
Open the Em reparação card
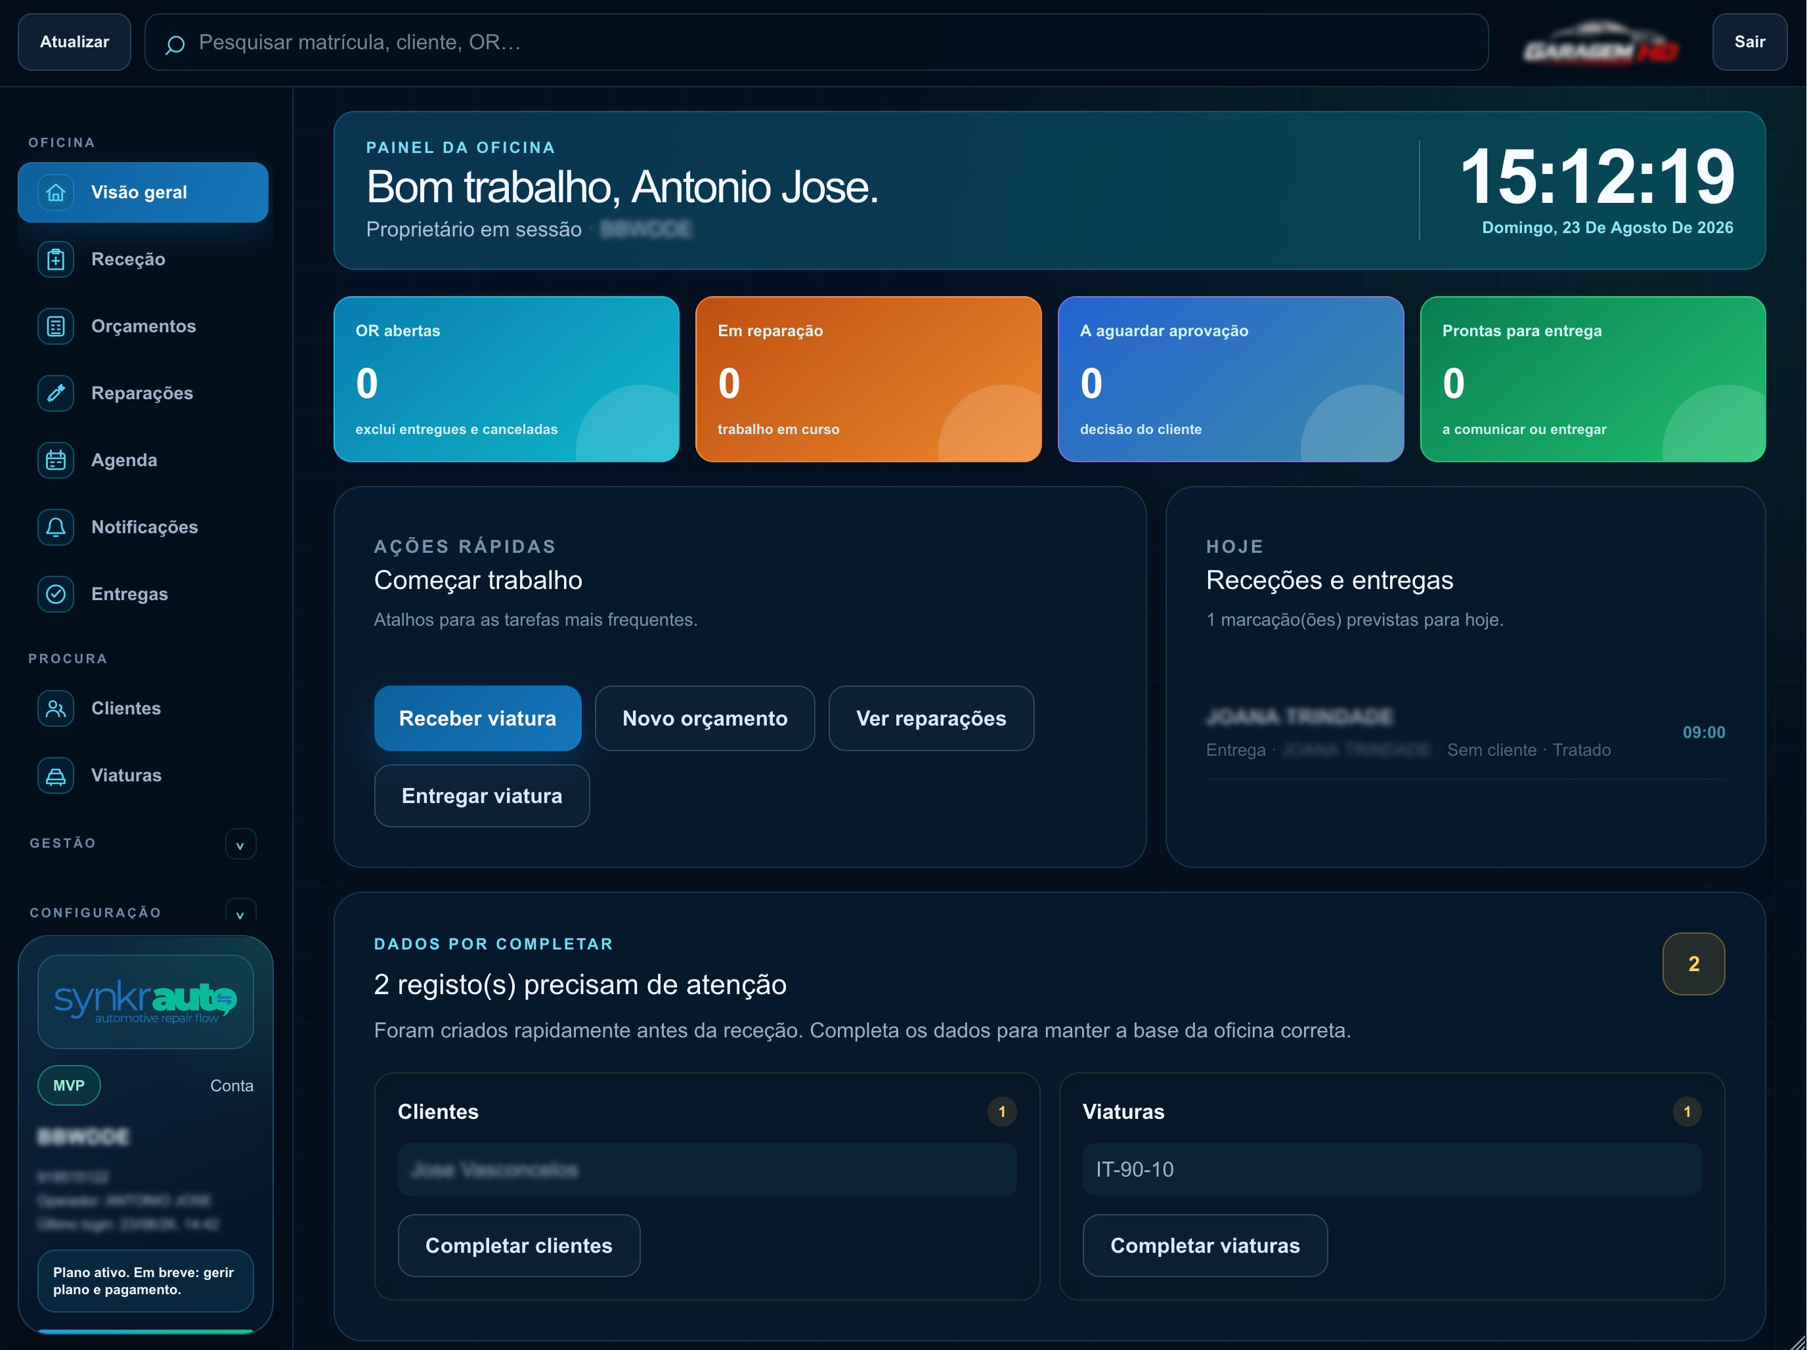(867, 379)
